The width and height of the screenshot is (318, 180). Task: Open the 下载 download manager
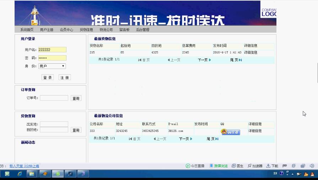(272, 166)
